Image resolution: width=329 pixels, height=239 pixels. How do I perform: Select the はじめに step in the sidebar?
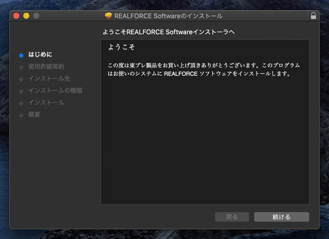40,55
